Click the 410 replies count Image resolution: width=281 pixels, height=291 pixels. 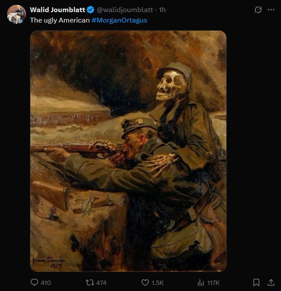[x=46, y=283]
